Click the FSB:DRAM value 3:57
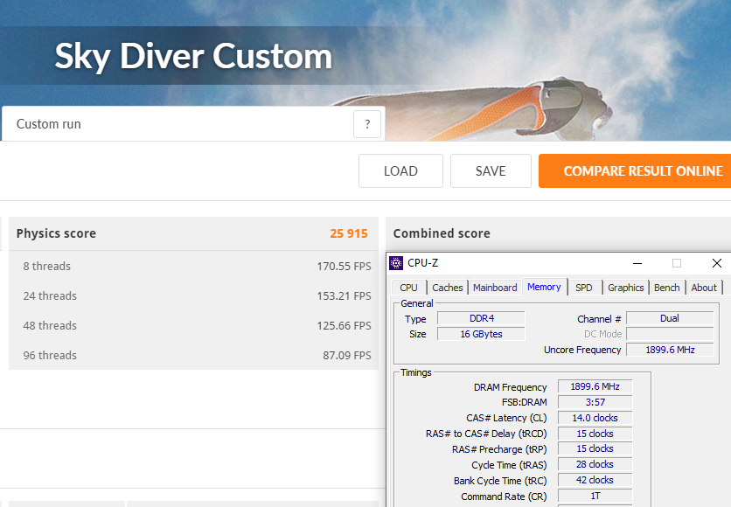The height and width of the screenshot is (507, 731). [595, 402]
